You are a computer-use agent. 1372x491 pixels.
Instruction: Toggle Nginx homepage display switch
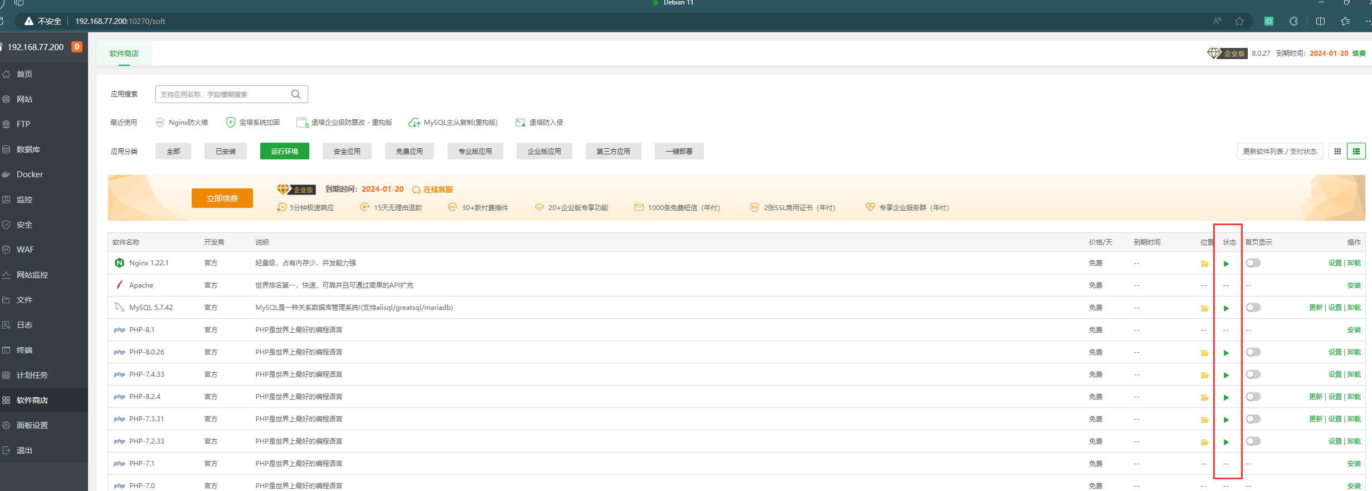coord(1253,263)
